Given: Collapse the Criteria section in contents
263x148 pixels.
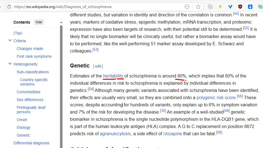Looking at the screenshot, I should tap(10, 41).
